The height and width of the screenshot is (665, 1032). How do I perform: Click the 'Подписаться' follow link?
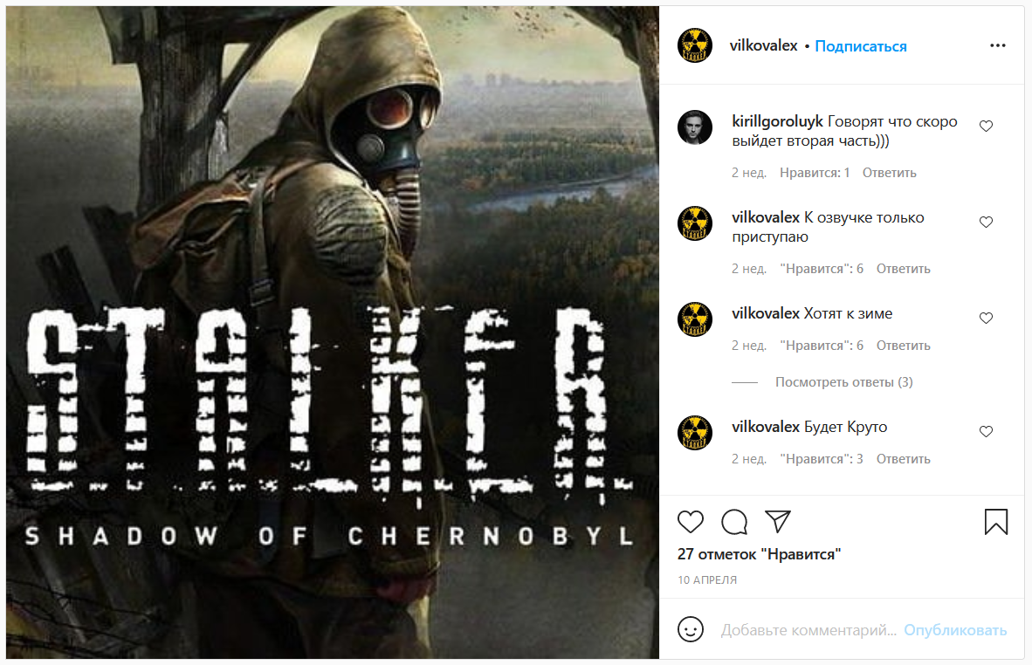pyautogui.click(x=861, y=46)
